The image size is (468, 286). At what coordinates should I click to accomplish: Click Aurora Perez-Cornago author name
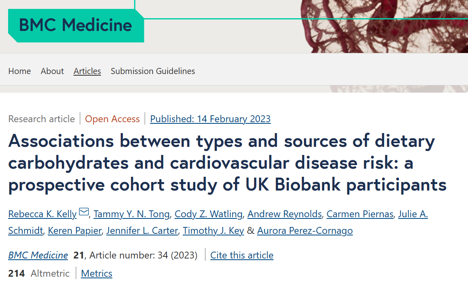point(305,231)
